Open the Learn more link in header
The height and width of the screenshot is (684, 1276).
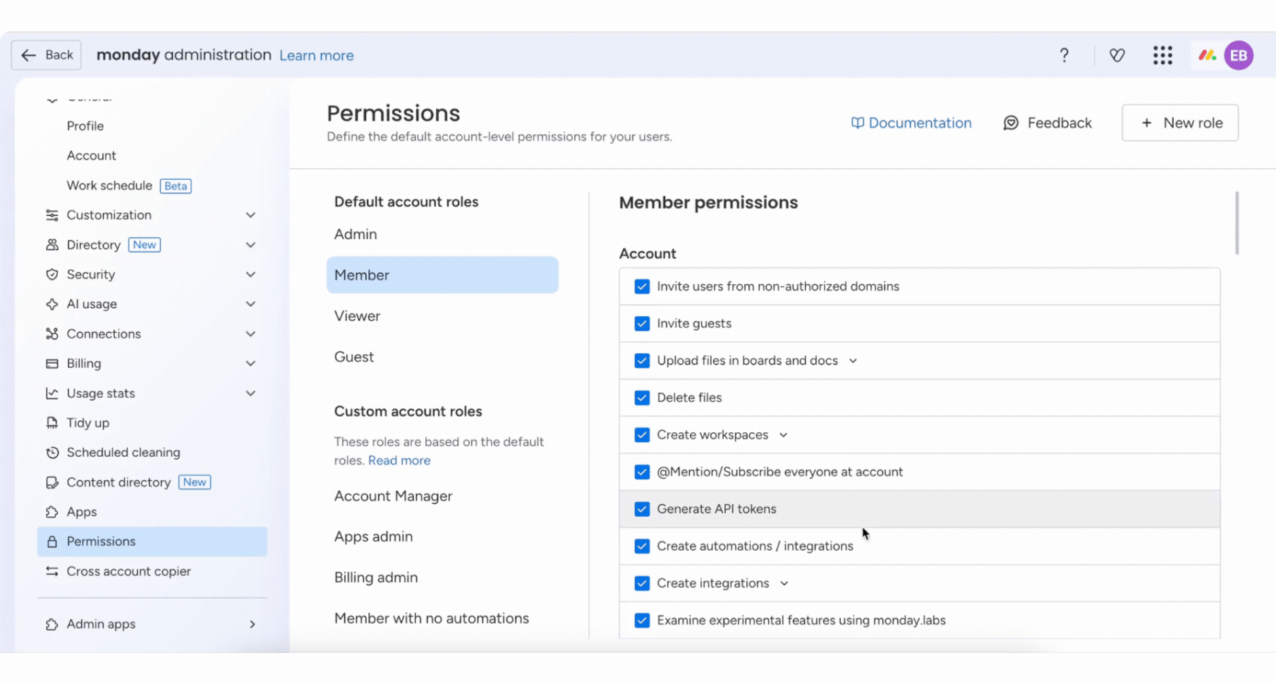317,56
